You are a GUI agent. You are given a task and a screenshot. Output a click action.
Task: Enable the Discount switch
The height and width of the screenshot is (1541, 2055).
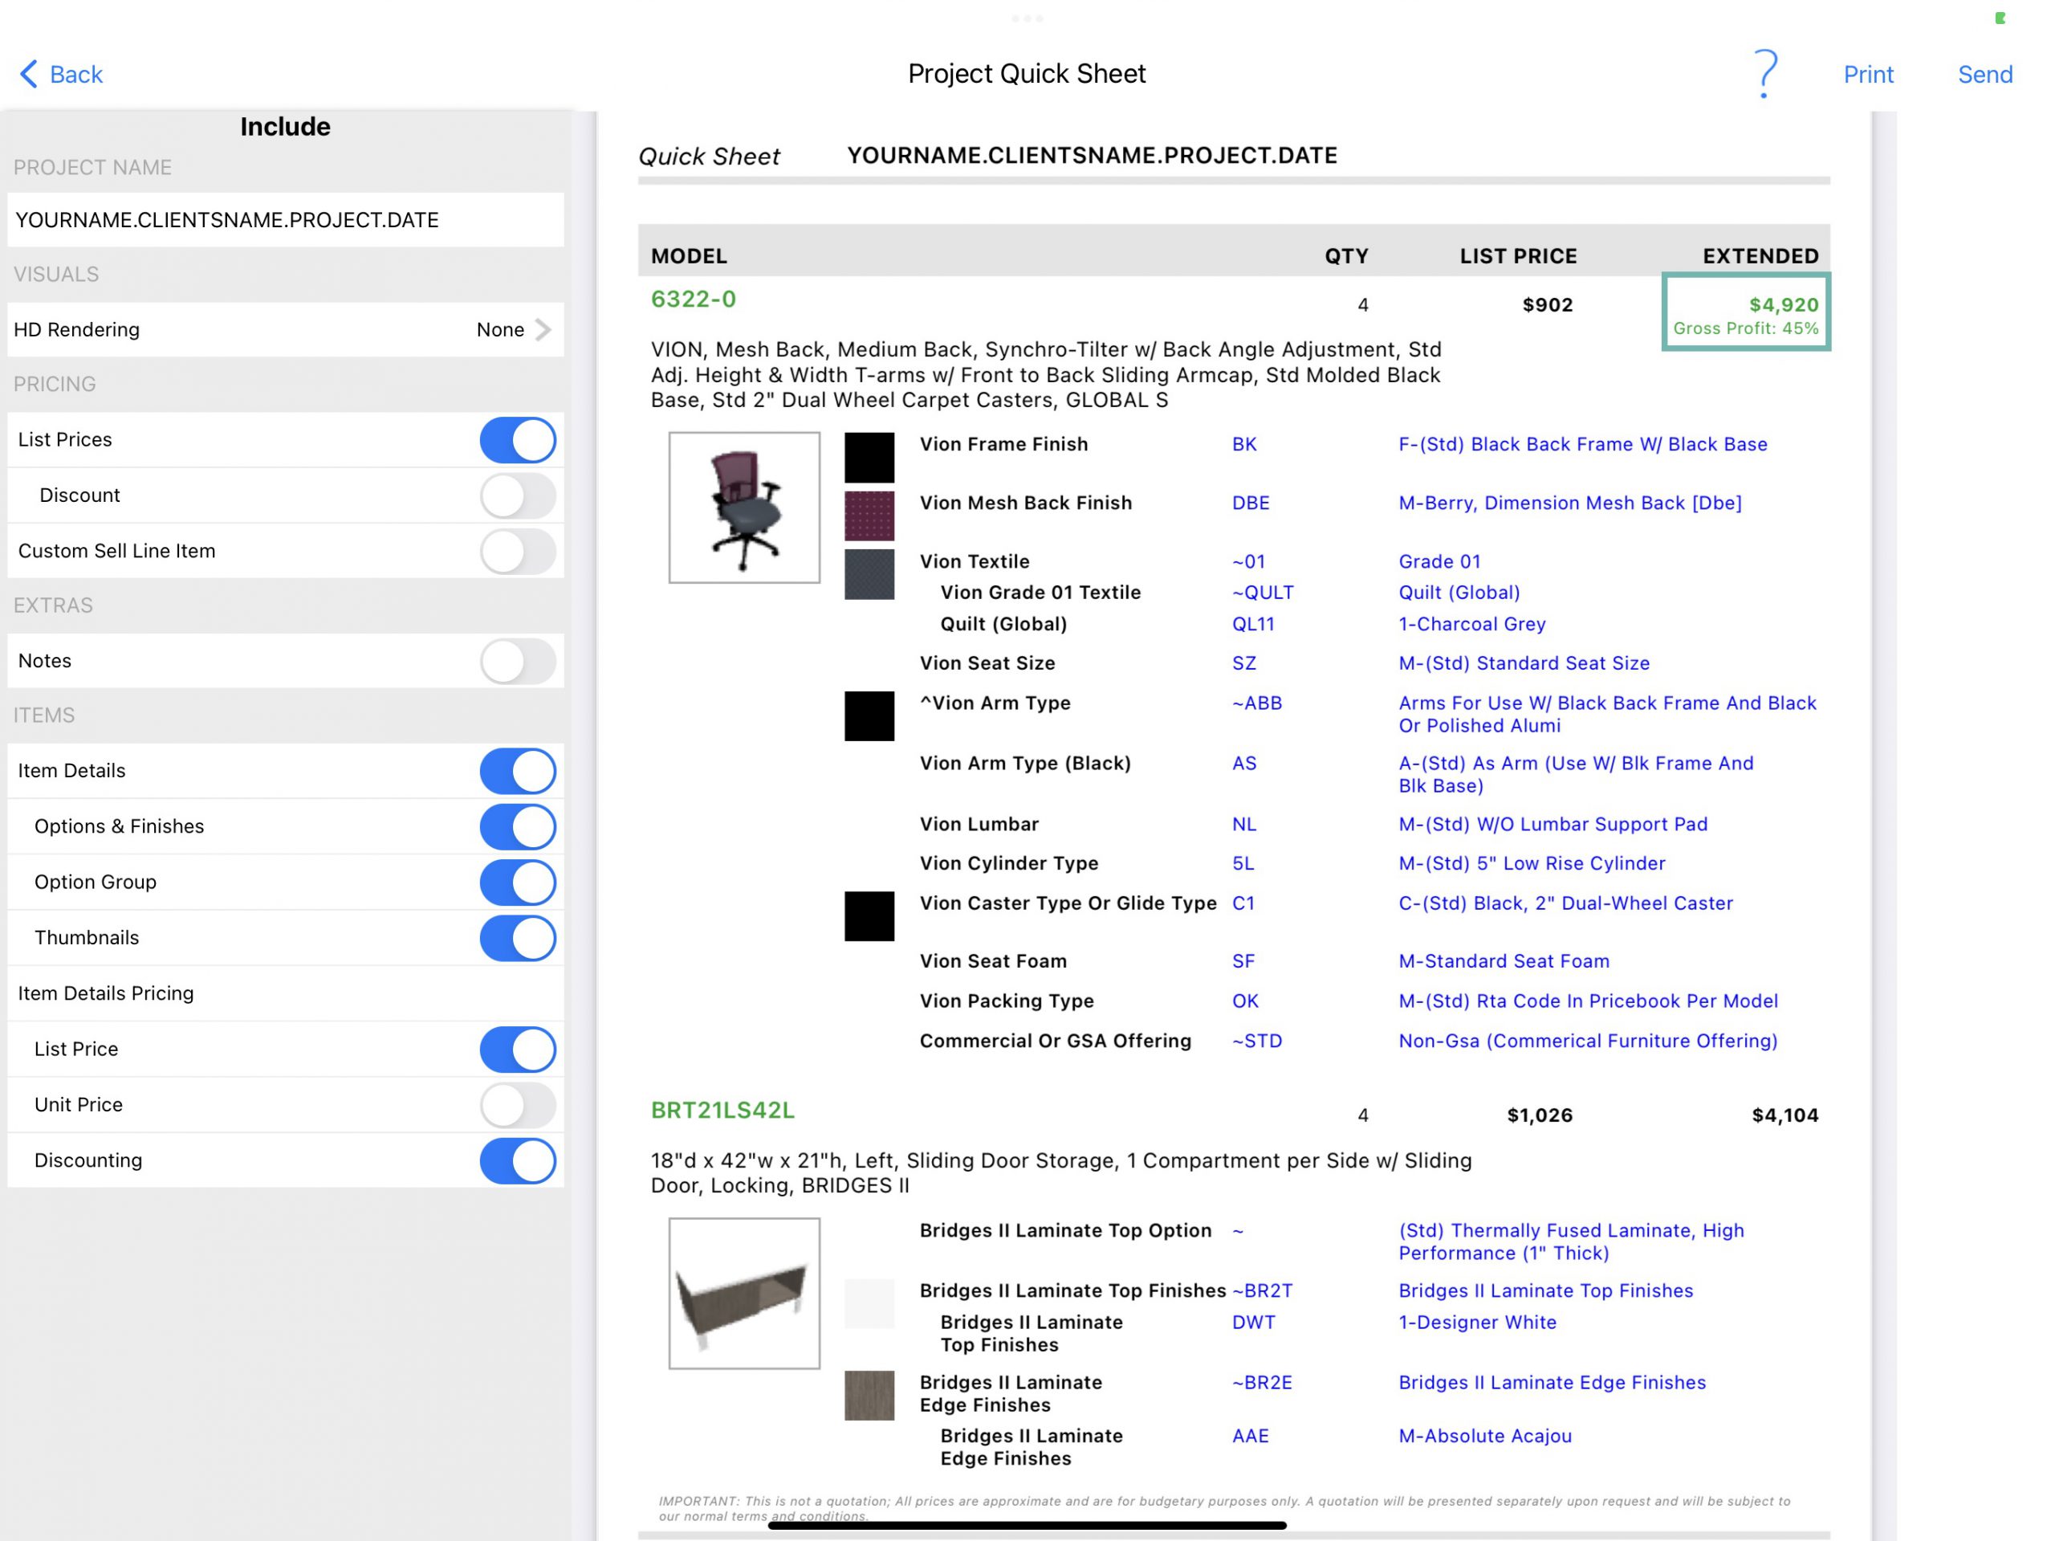518,495
